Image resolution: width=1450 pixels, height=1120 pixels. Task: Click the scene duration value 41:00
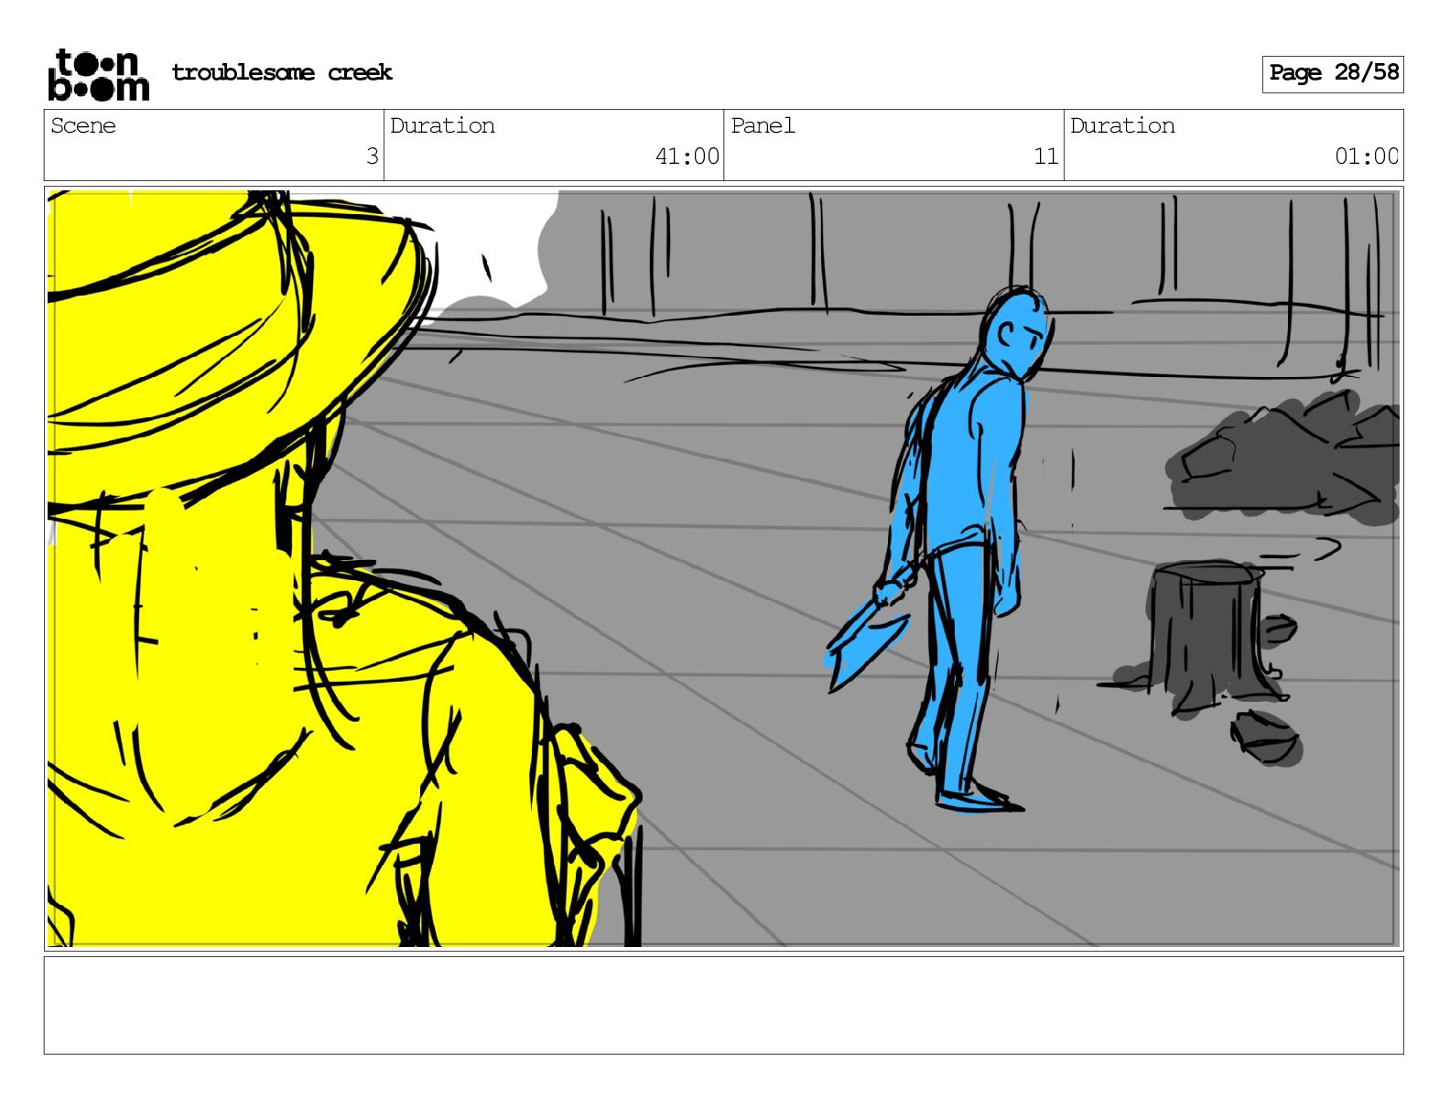coord(687,156)
